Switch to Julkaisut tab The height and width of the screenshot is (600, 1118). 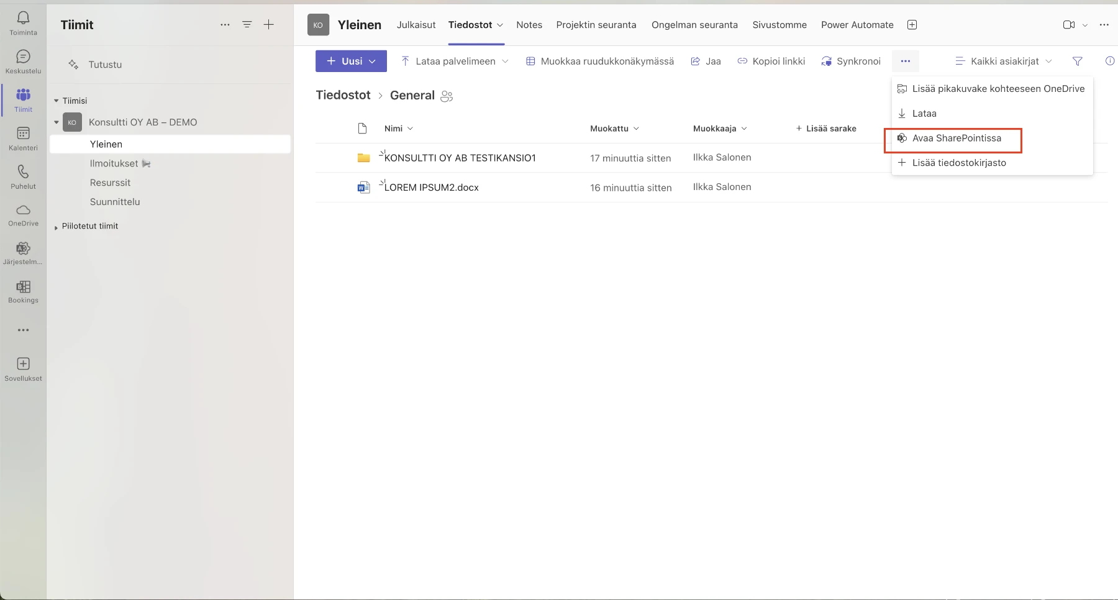tap(416, 25)
